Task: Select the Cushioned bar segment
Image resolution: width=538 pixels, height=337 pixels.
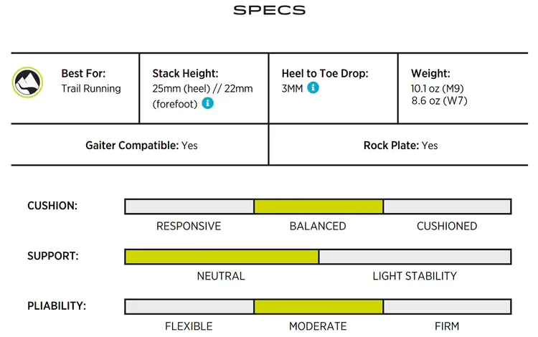Action: (x=448, y=207)
